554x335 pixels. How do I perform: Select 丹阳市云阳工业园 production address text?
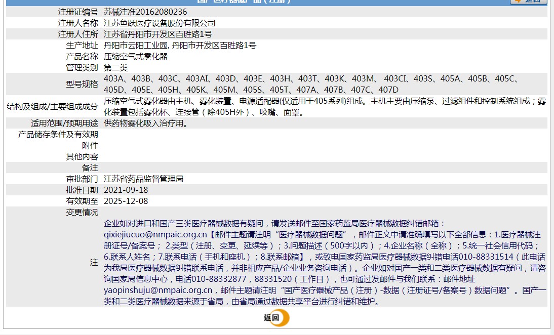tap(136, 45)
